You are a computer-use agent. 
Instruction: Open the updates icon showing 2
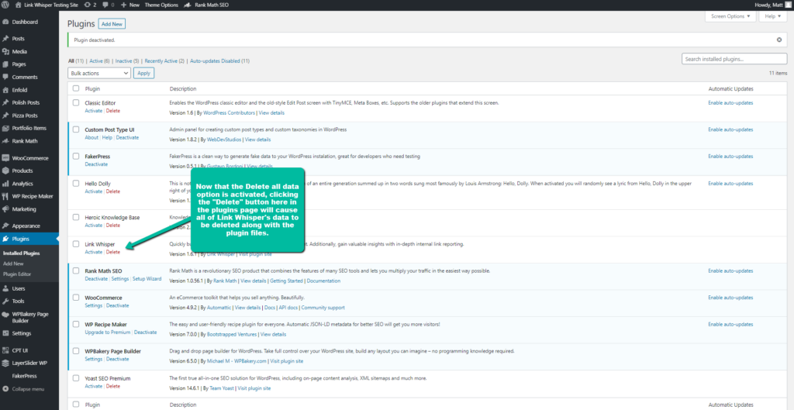pyautogui.click(x=88, y=5)
